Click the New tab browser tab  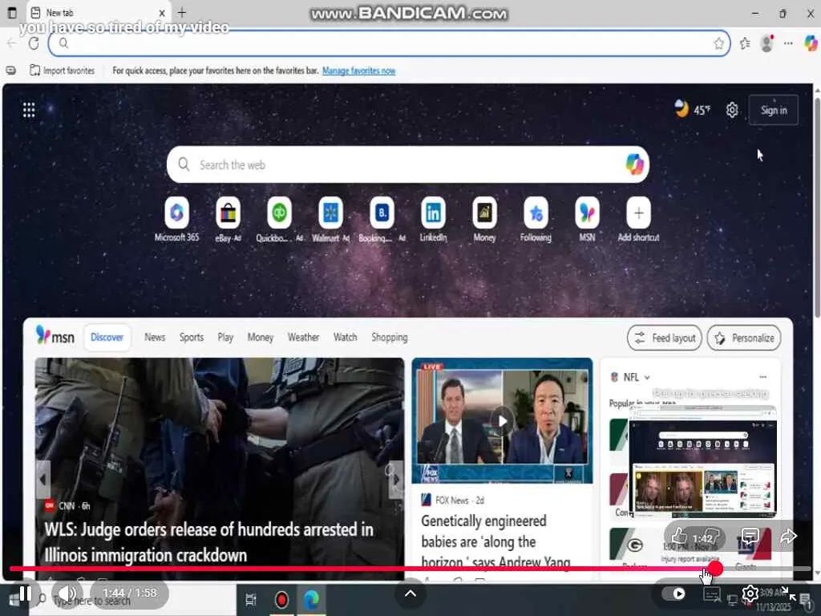98,13
